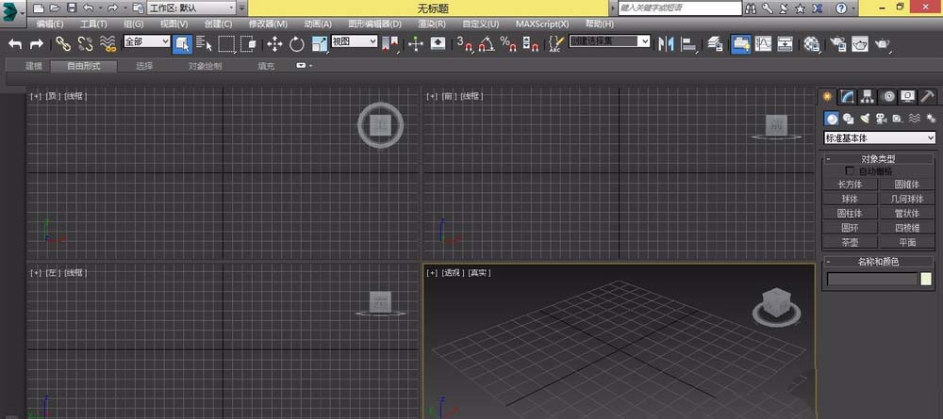The width and height of the screenshot is (943, 419).
Task: Select the Cameras category icon in Create panel
Action: tap(881, 119)
